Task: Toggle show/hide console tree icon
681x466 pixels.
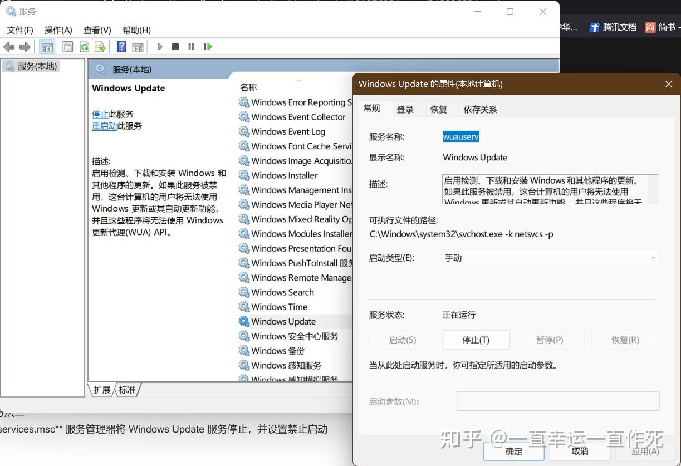Action: click(47, 47)
